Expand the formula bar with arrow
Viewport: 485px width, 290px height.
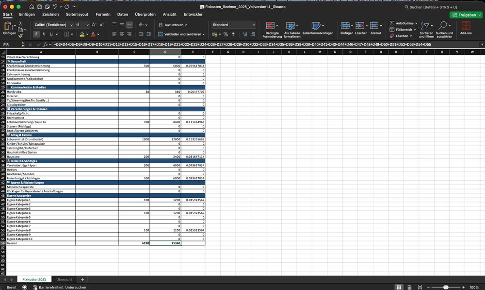(481, 45)
